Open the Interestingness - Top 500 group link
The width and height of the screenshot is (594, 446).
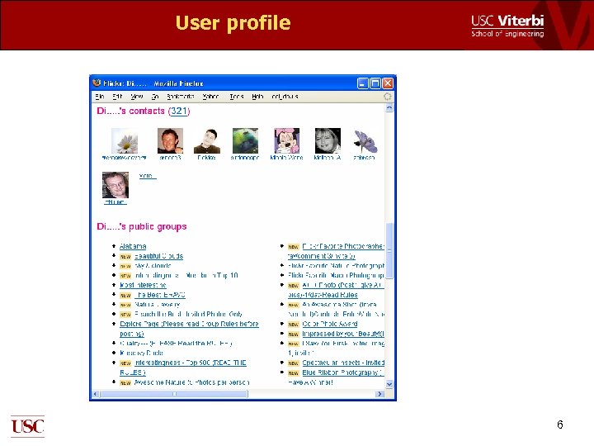(x=183, y=367)
